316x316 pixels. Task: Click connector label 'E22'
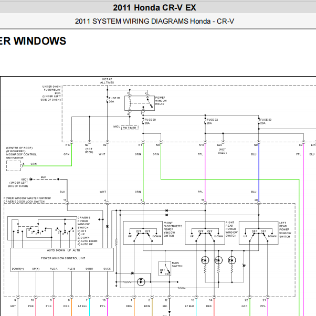pos(219,145)
